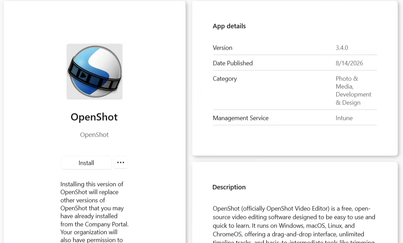This screenshot has width=403, height=243.
Task: Select the OpenShot app title heading
Action: click(x=94, y=117)
